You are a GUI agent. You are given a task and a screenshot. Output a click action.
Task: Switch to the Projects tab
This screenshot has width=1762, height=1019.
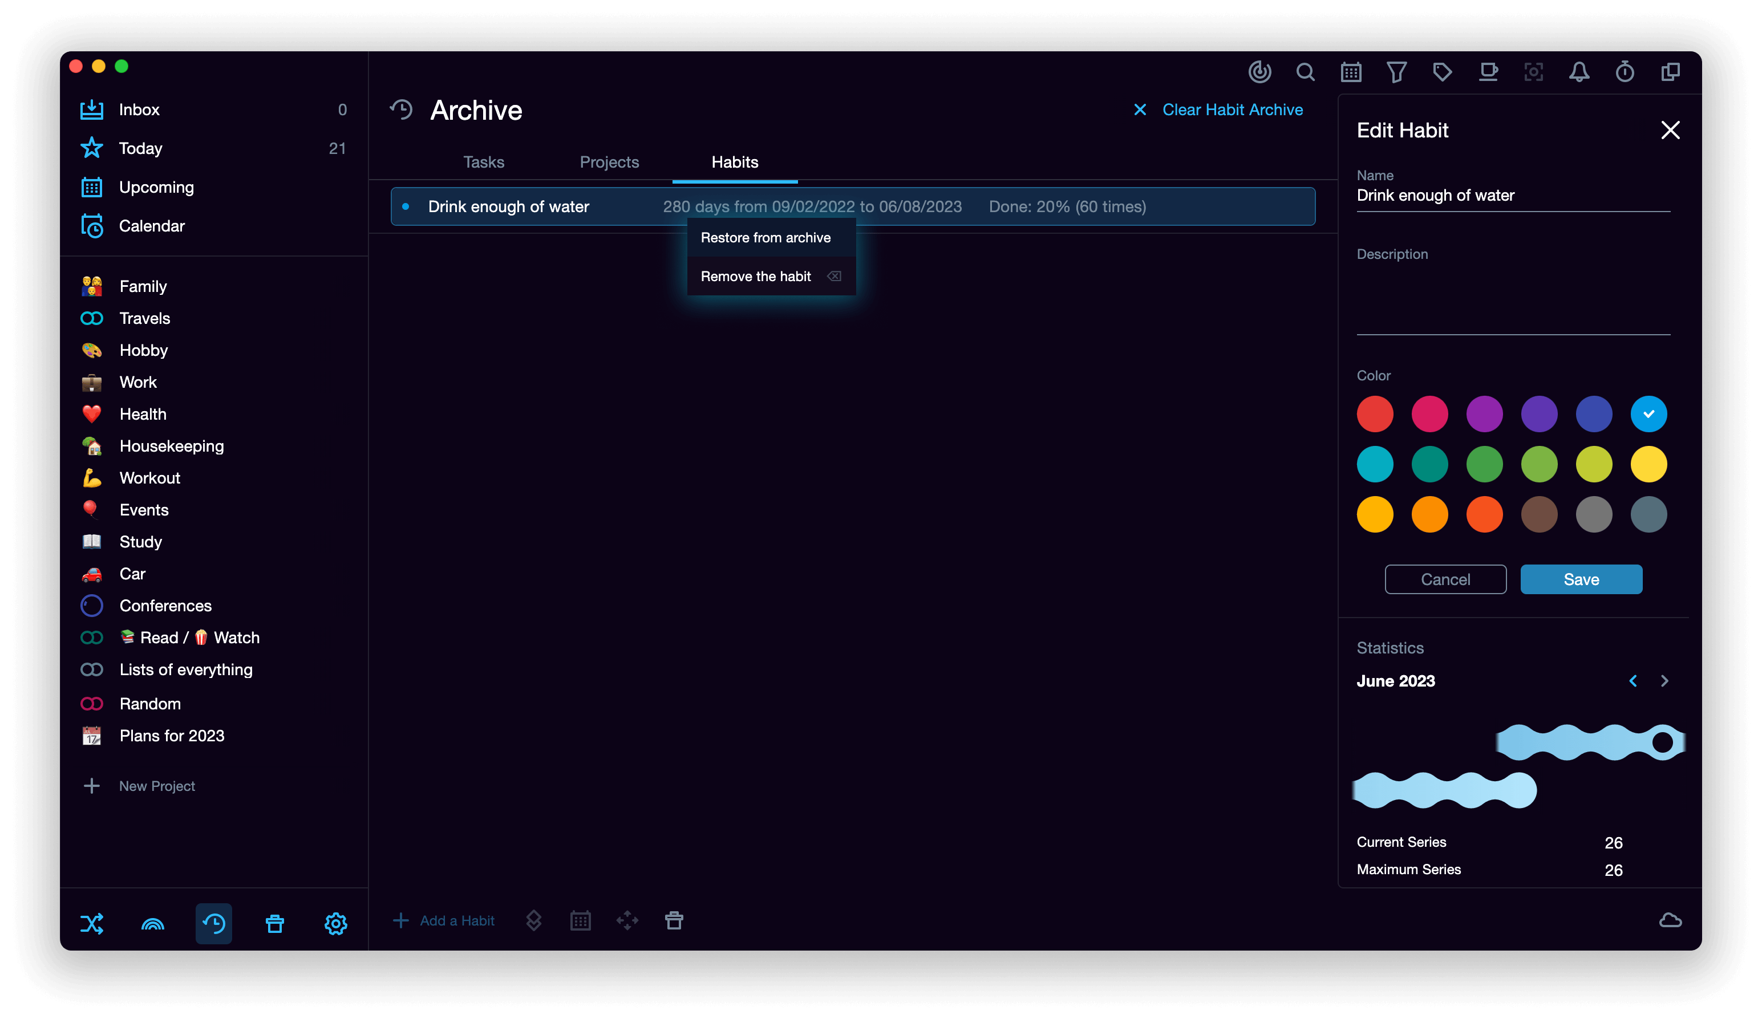pyautogui.click(x=609, y=162)
